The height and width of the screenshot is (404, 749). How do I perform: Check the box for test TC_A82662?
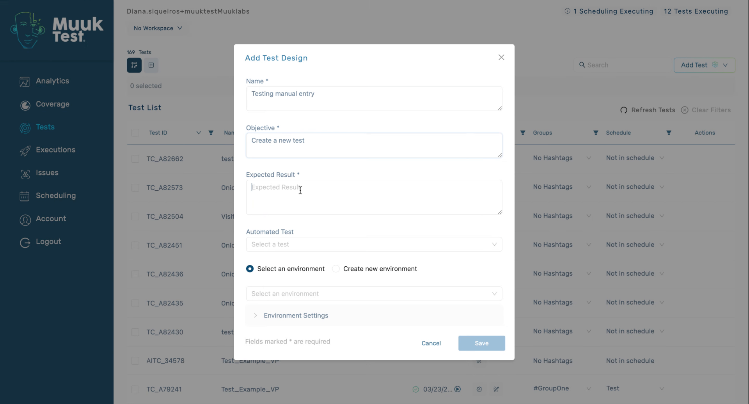tap(135, 159)
